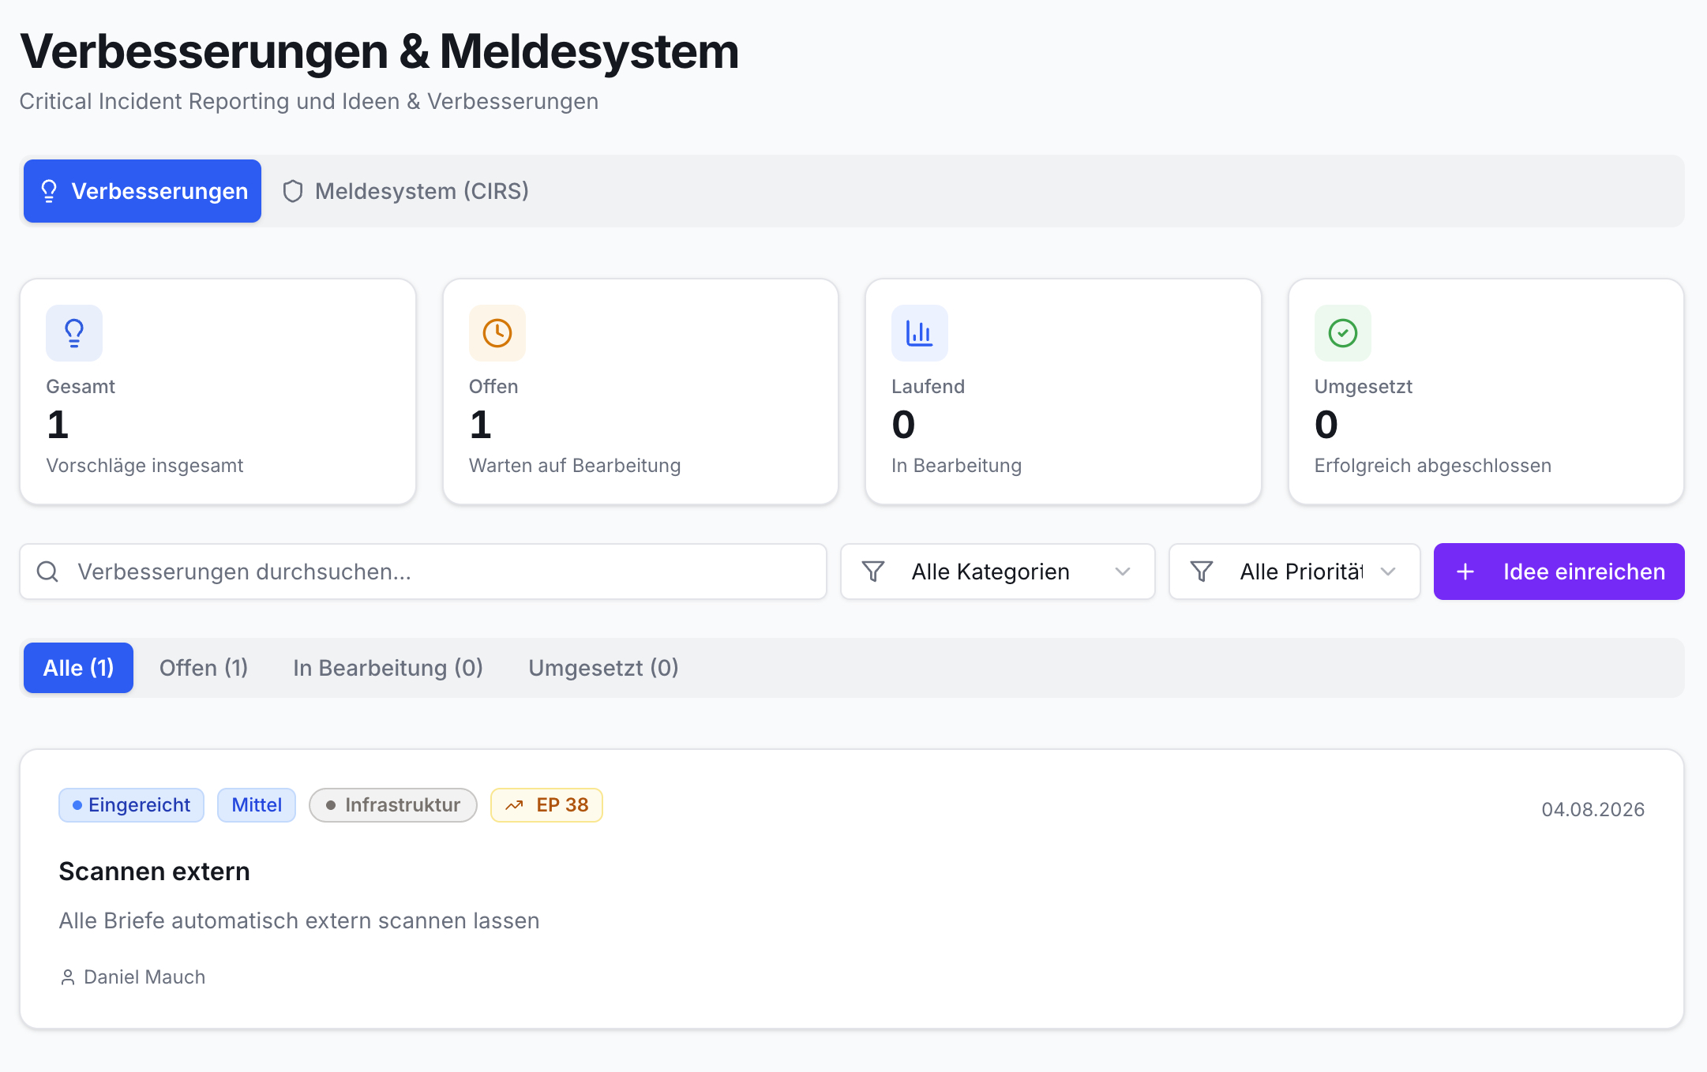Click author name Daniel Mauch
This screenshot has width=1707, height=1072.
pos(144,977)
